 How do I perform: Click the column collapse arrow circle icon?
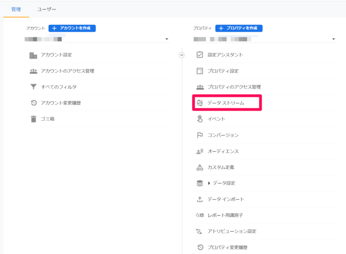click(x=181, y=55)
